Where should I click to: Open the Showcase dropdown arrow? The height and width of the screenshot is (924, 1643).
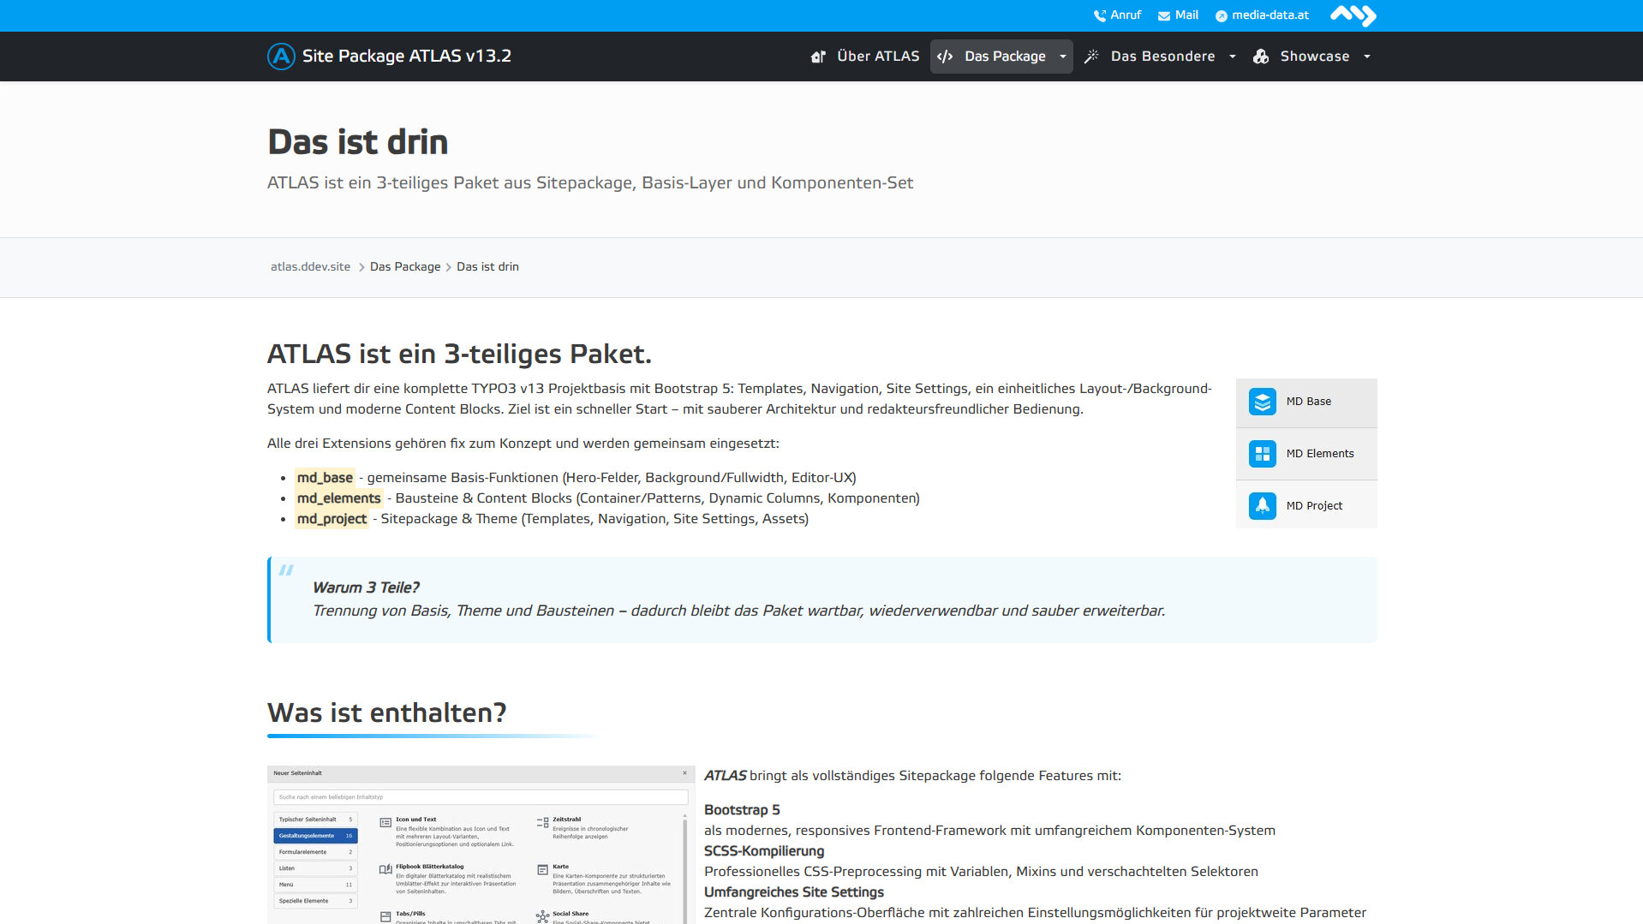pyautogui.click(x=1367, y=57)
